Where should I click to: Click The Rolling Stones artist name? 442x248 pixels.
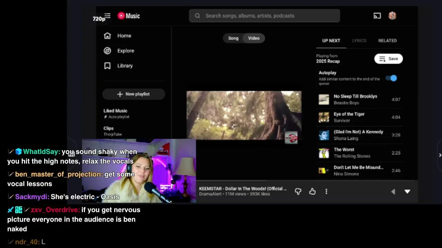352,156
